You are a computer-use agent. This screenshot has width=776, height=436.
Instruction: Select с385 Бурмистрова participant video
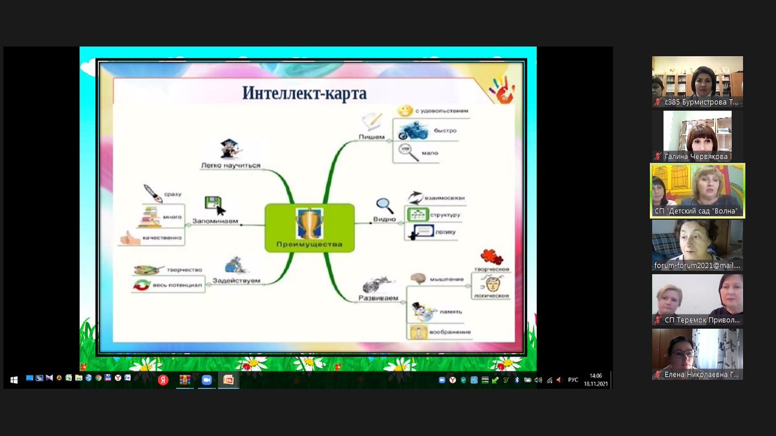click(x=698, y=81)
